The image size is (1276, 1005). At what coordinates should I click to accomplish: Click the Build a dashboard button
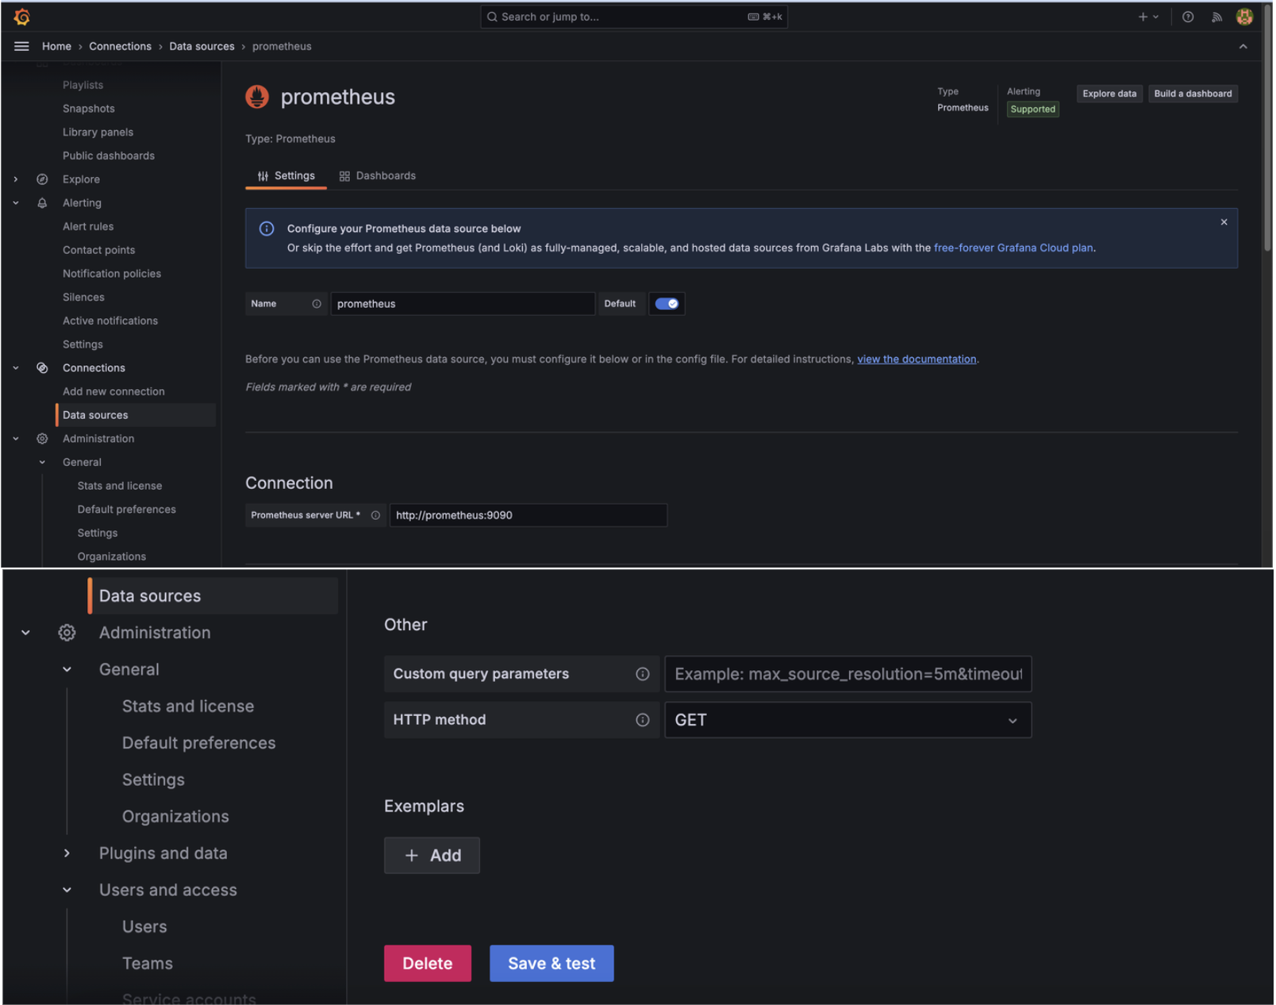click(x=1193, y=94)
